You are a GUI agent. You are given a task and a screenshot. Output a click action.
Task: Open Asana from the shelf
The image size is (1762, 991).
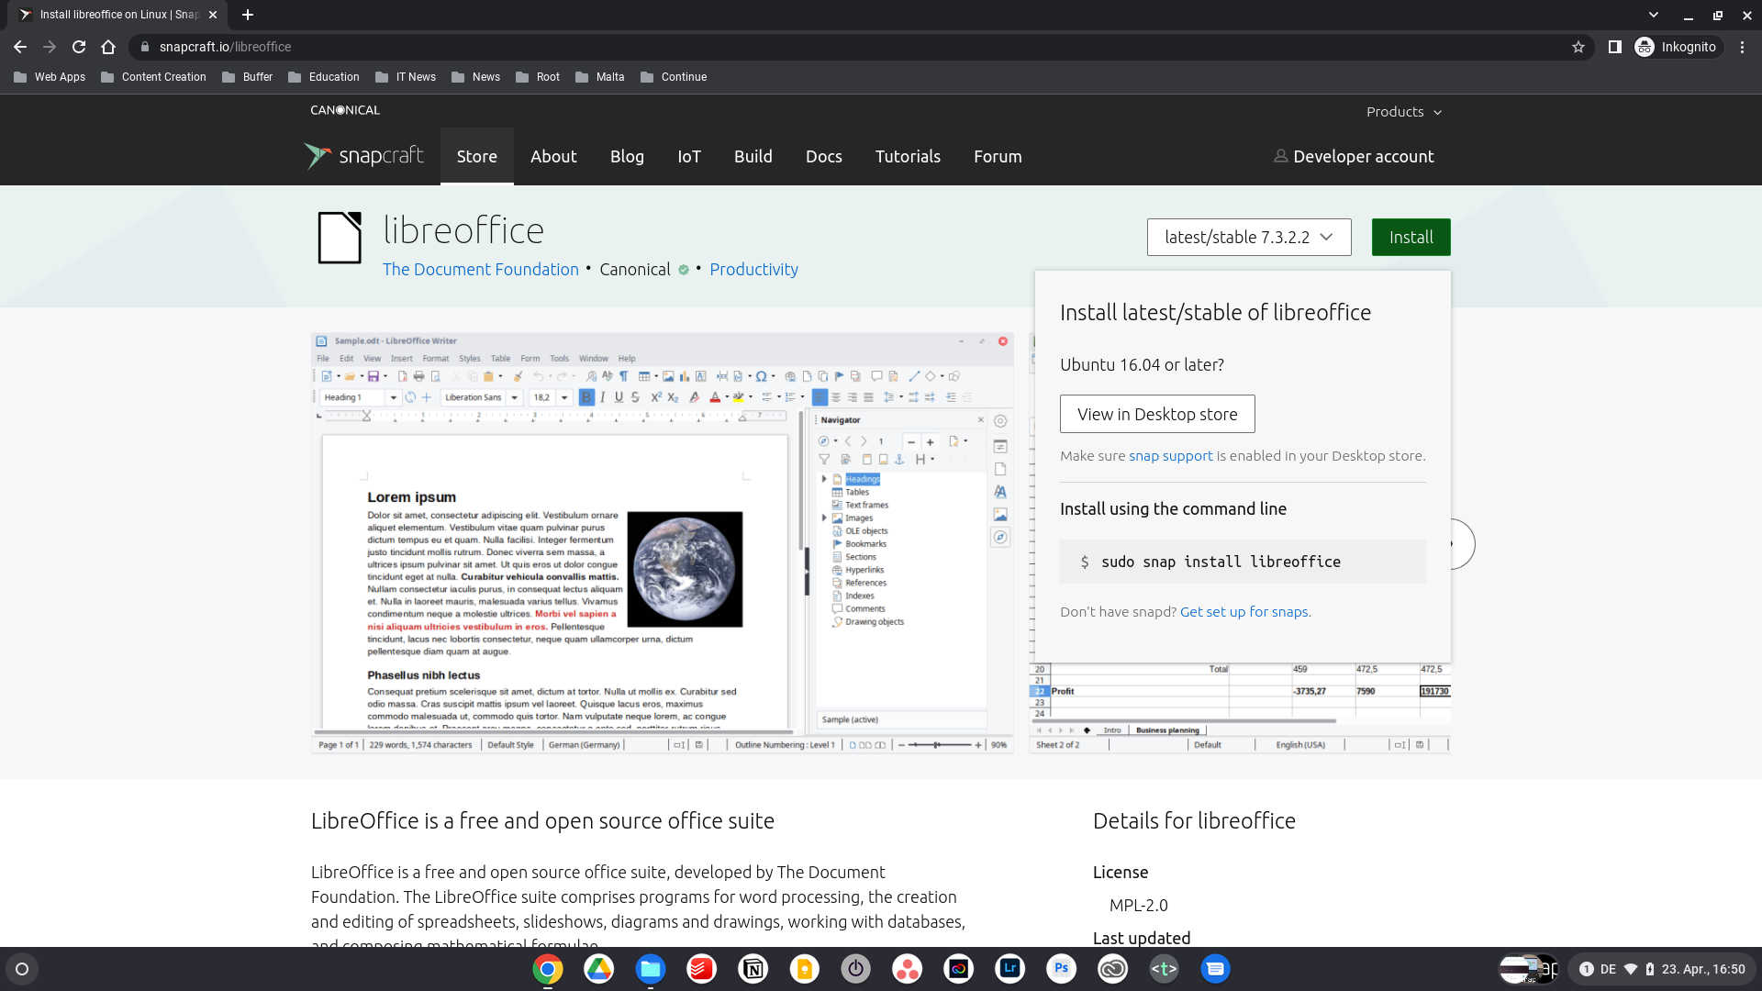(x=908, y=969)
